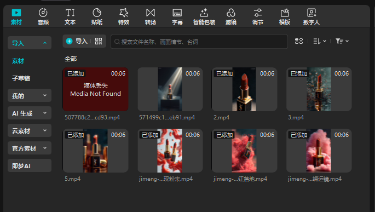Select the jimeng 绕运镜.mp4 thumbnail
This screenshot has height=212, width=375.
pyautogui.click(x=319, y=151)
